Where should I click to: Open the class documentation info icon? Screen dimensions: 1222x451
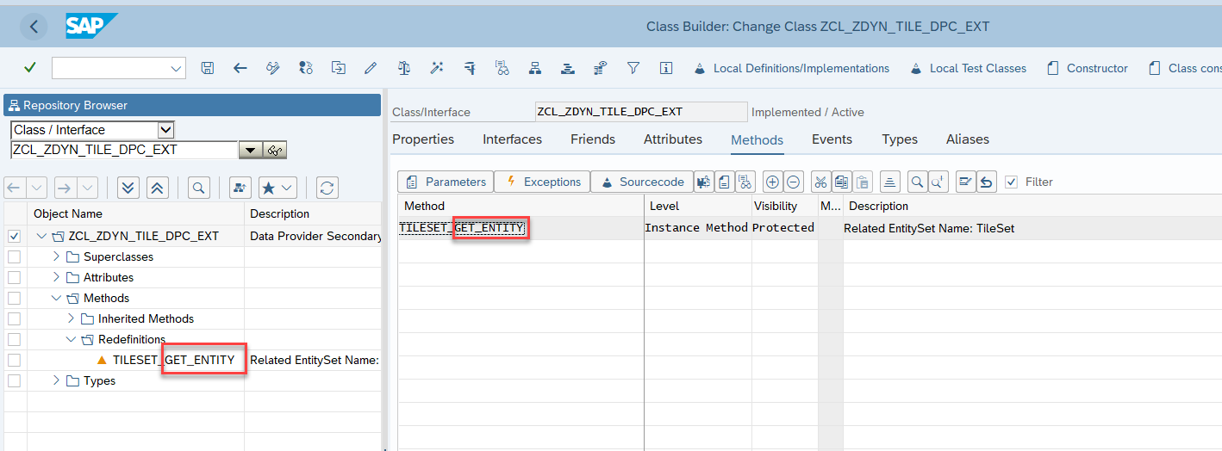point(665,68)
